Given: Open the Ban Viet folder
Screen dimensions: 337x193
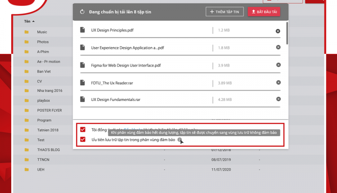Looking at the screenshot, I should [x=44, y=71].
